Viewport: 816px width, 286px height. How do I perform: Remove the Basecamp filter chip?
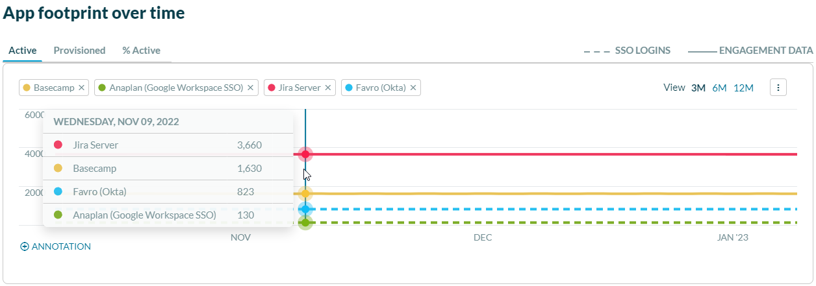[81, 88]
